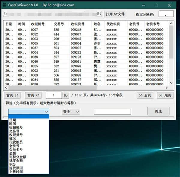
Task: Pick 上传时间 in the field list
Action: (x=16, y=172)
